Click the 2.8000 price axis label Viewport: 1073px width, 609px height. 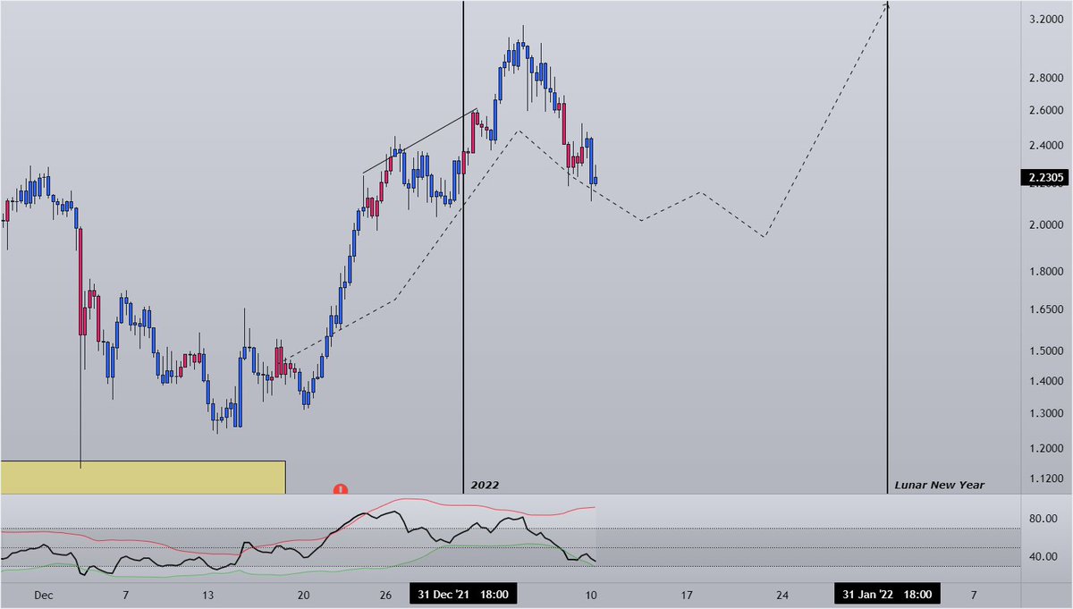coord(1045,79)
